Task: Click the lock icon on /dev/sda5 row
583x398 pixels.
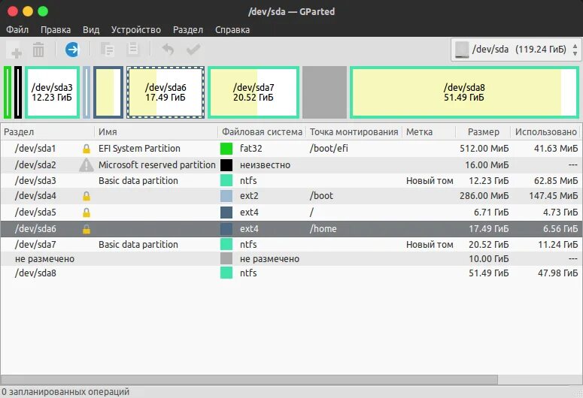Action: [87, 213]
